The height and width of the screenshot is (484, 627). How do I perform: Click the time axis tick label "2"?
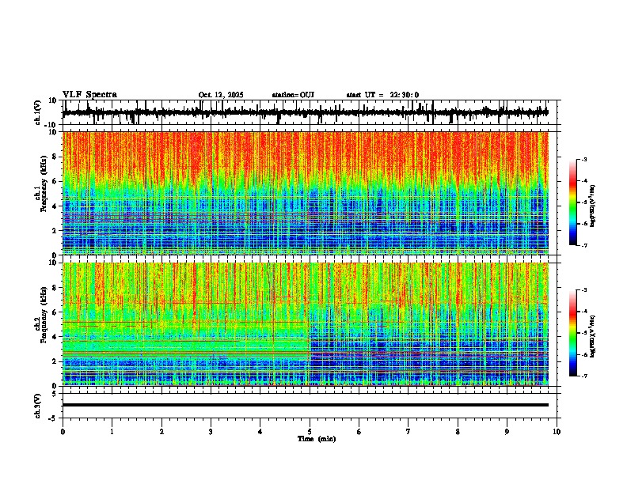click(161, 432)
